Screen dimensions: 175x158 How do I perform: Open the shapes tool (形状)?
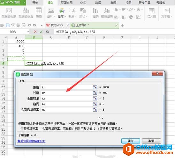pyautogui.click(x=83, y=13)
